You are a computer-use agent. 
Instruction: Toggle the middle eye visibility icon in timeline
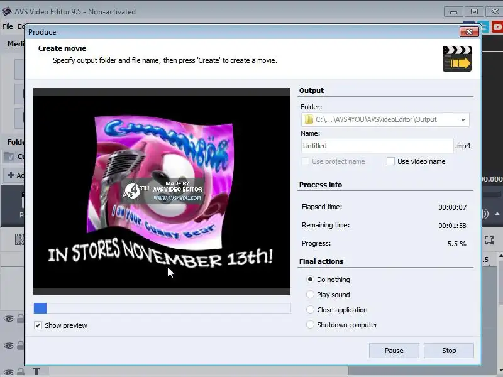[9, 346]
